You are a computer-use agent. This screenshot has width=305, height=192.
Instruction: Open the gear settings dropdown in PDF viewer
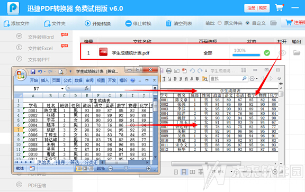click(253, 79)
